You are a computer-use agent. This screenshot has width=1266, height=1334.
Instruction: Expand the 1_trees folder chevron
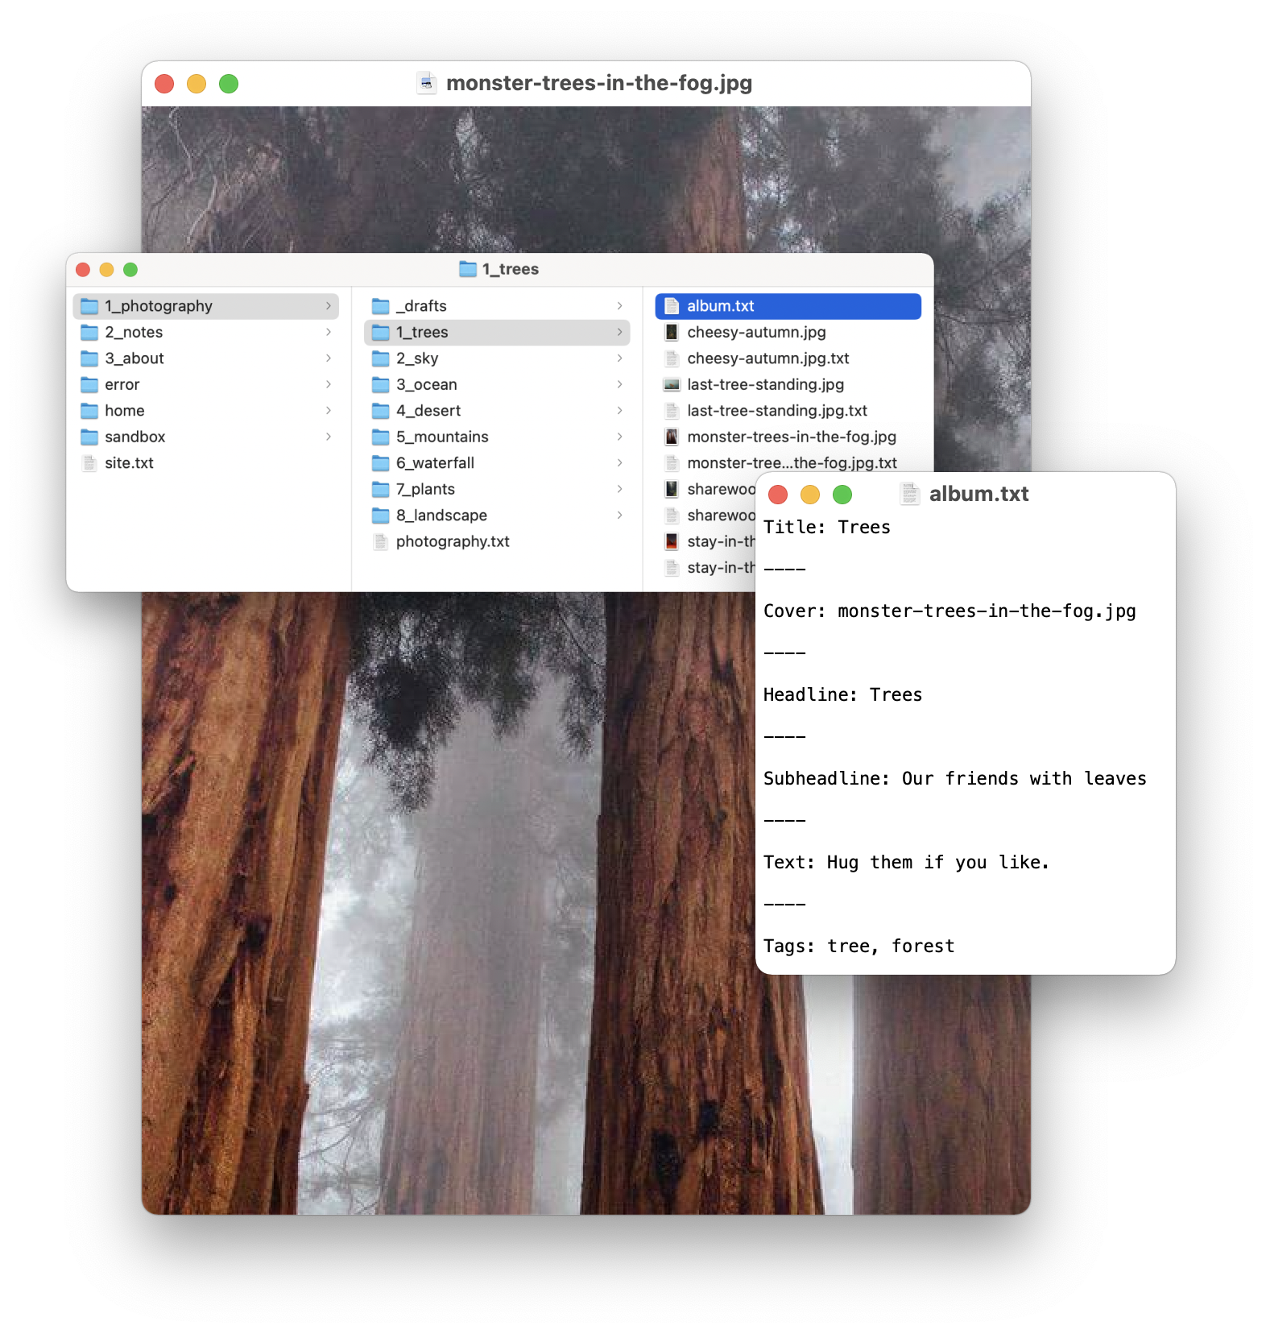click(x=619, y=332)
